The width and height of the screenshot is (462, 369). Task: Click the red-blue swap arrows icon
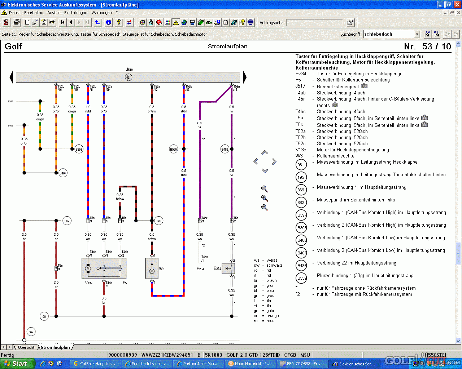click(129, 22)
